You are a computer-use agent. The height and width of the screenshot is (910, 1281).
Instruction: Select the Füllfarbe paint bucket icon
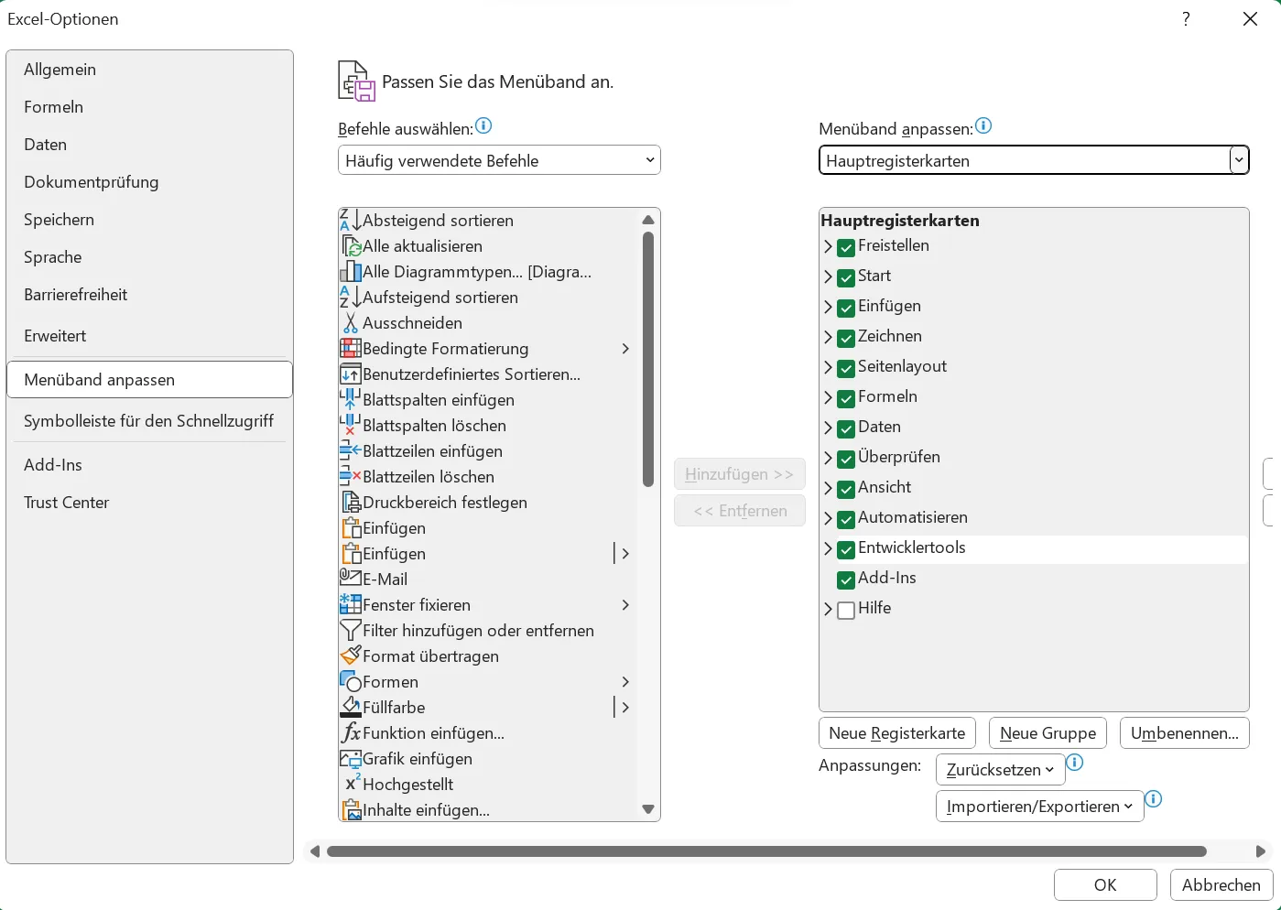coord(351,708)
